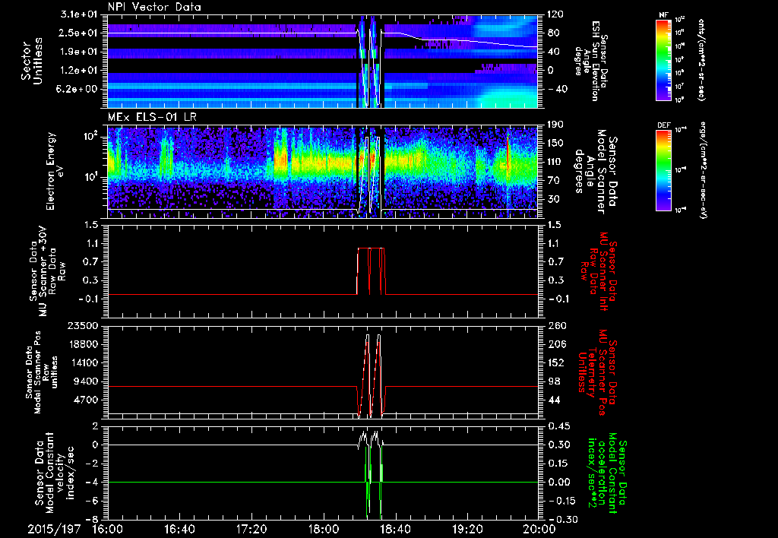Click the 19:20 time axis label

tap(467, 529)
